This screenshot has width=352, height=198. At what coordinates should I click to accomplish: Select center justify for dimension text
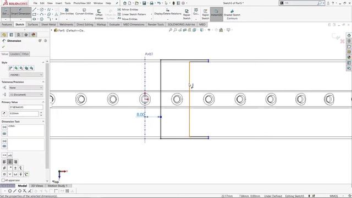(x=10, y=162)
